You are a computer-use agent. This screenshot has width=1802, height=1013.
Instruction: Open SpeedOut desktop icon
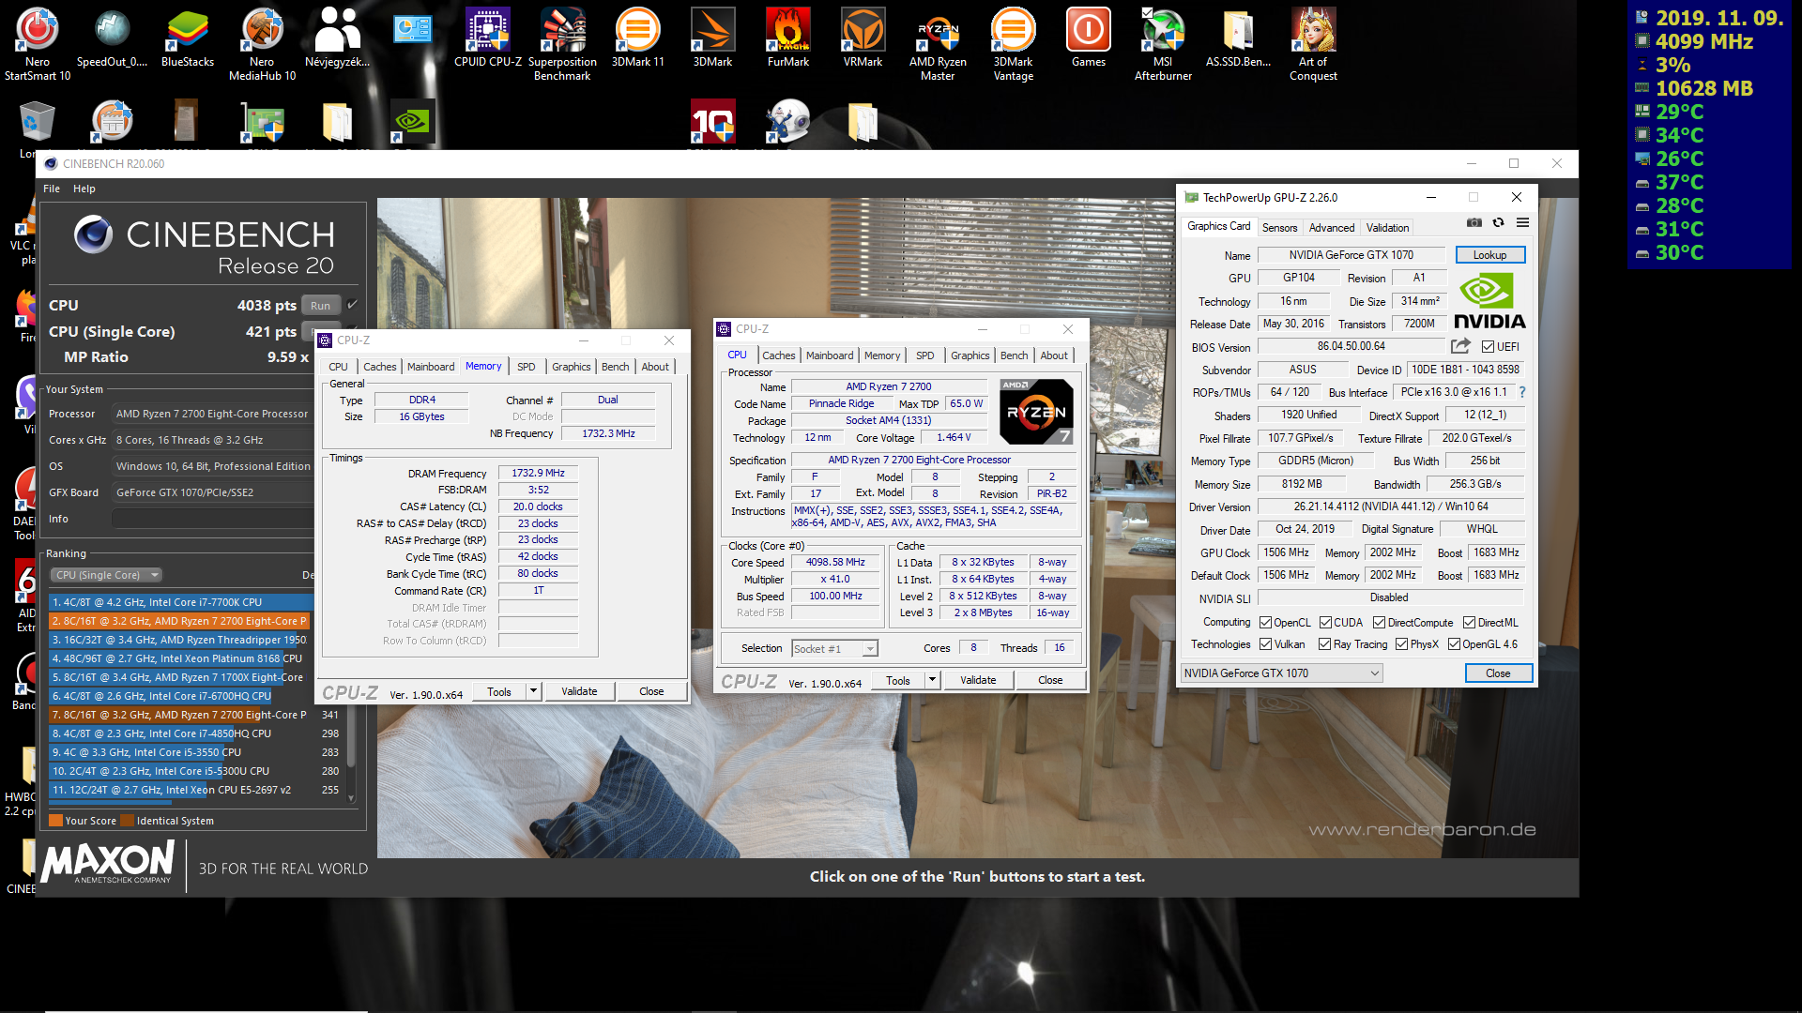(x=112, y=38)
